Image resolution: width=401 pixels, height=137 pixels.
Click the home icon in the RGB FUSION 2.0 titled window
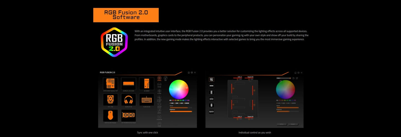(x=189, y=72)
